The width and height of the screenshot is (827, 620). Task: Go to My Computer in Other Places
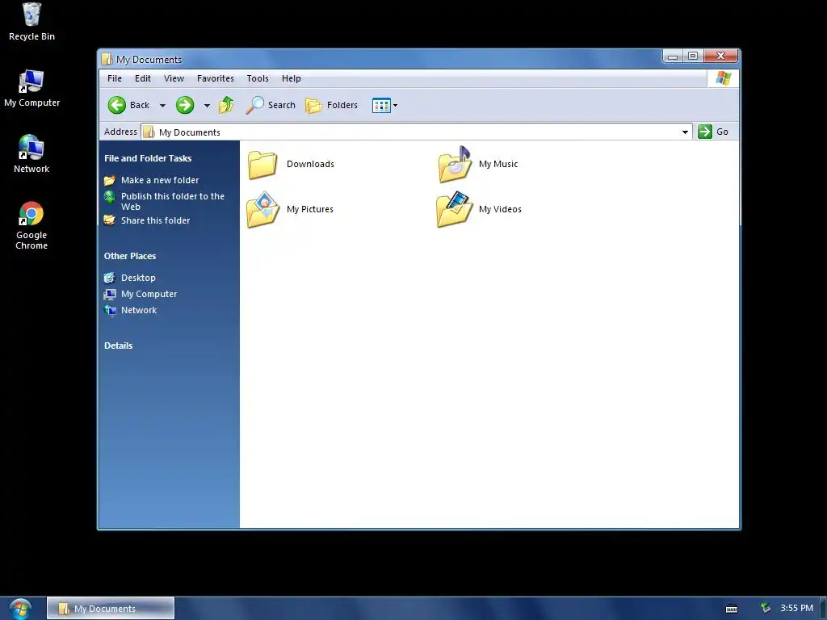(x=149, y=294)
